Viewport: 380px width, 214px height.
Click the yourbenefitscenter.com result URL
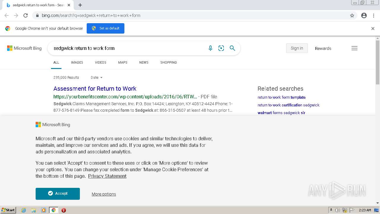pos(125,97)
